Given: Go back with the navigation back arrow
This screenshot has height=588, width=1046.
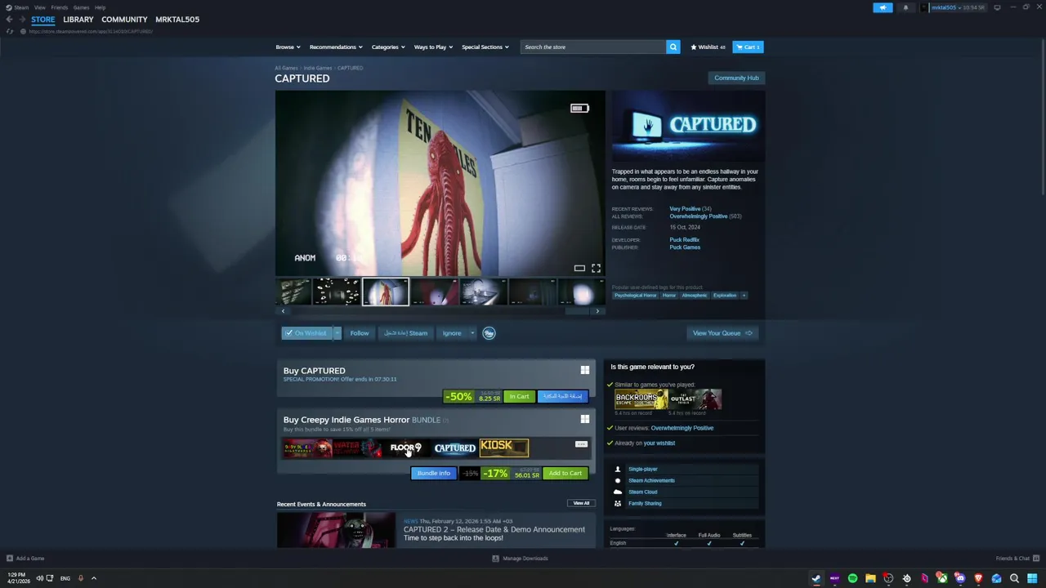Looking at the screenshot, I should (x=10, y=19).
